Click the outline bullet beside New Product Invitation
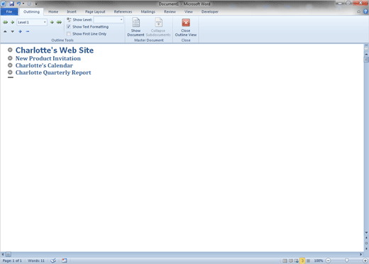 coord(10,58)
